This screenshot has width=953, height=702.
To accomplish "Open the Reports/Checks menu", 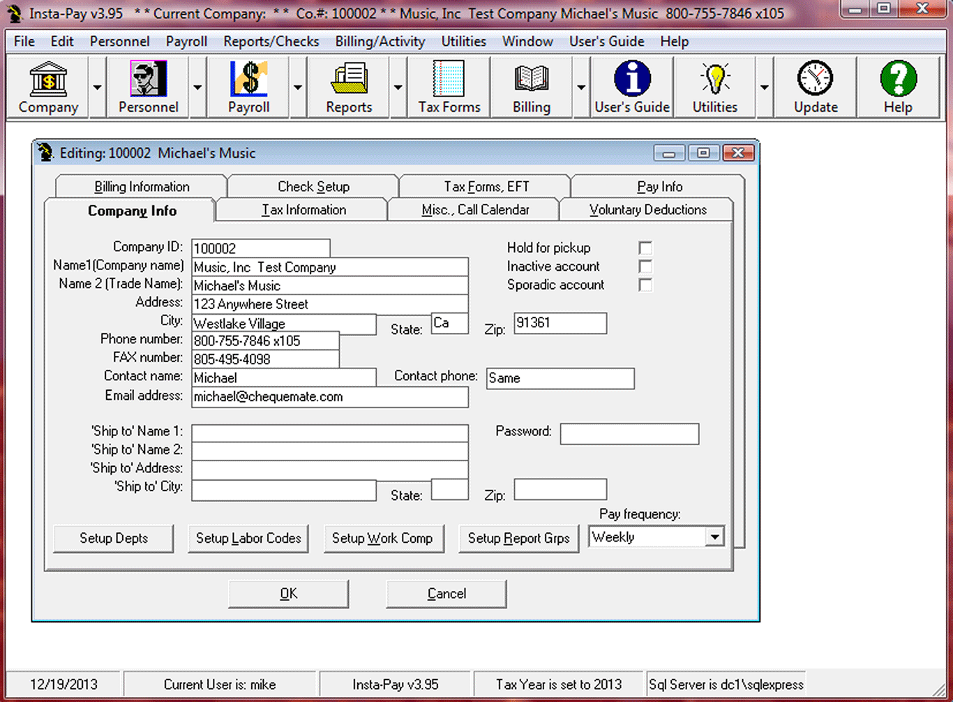I will [271, 41].
